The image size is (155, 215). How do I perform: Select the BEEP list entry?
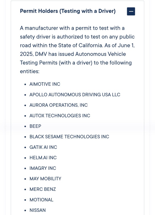(x=35, y=126)
